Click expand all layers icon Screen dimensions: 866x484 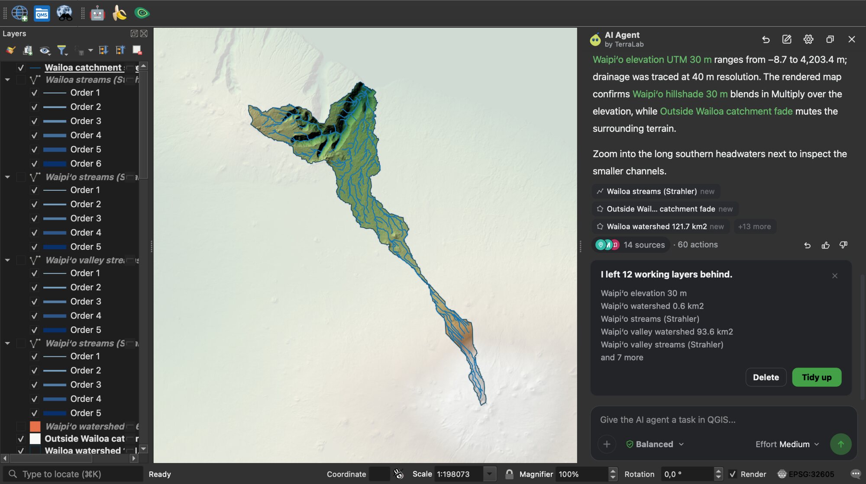[x=103, y=50]
